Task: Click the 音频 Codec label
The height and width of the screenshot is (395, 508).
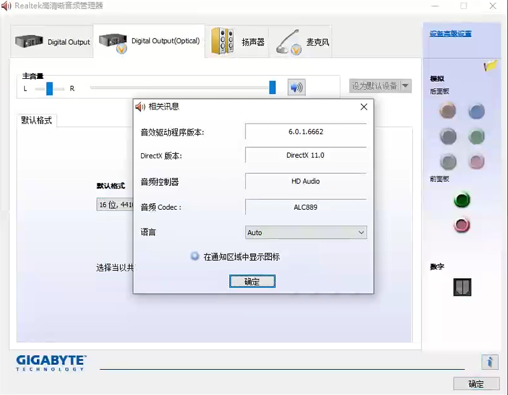Action: click(161, 207)
